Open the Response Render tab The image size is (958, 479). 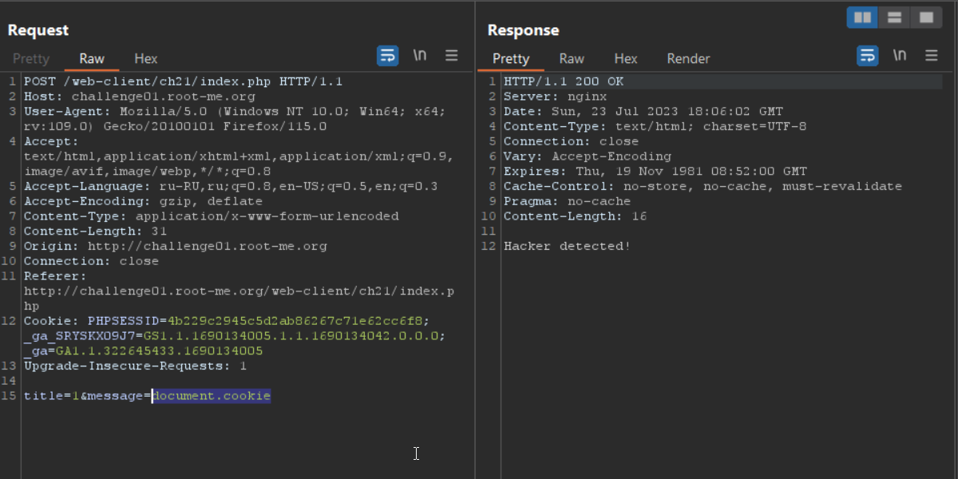tap(688, 58)
